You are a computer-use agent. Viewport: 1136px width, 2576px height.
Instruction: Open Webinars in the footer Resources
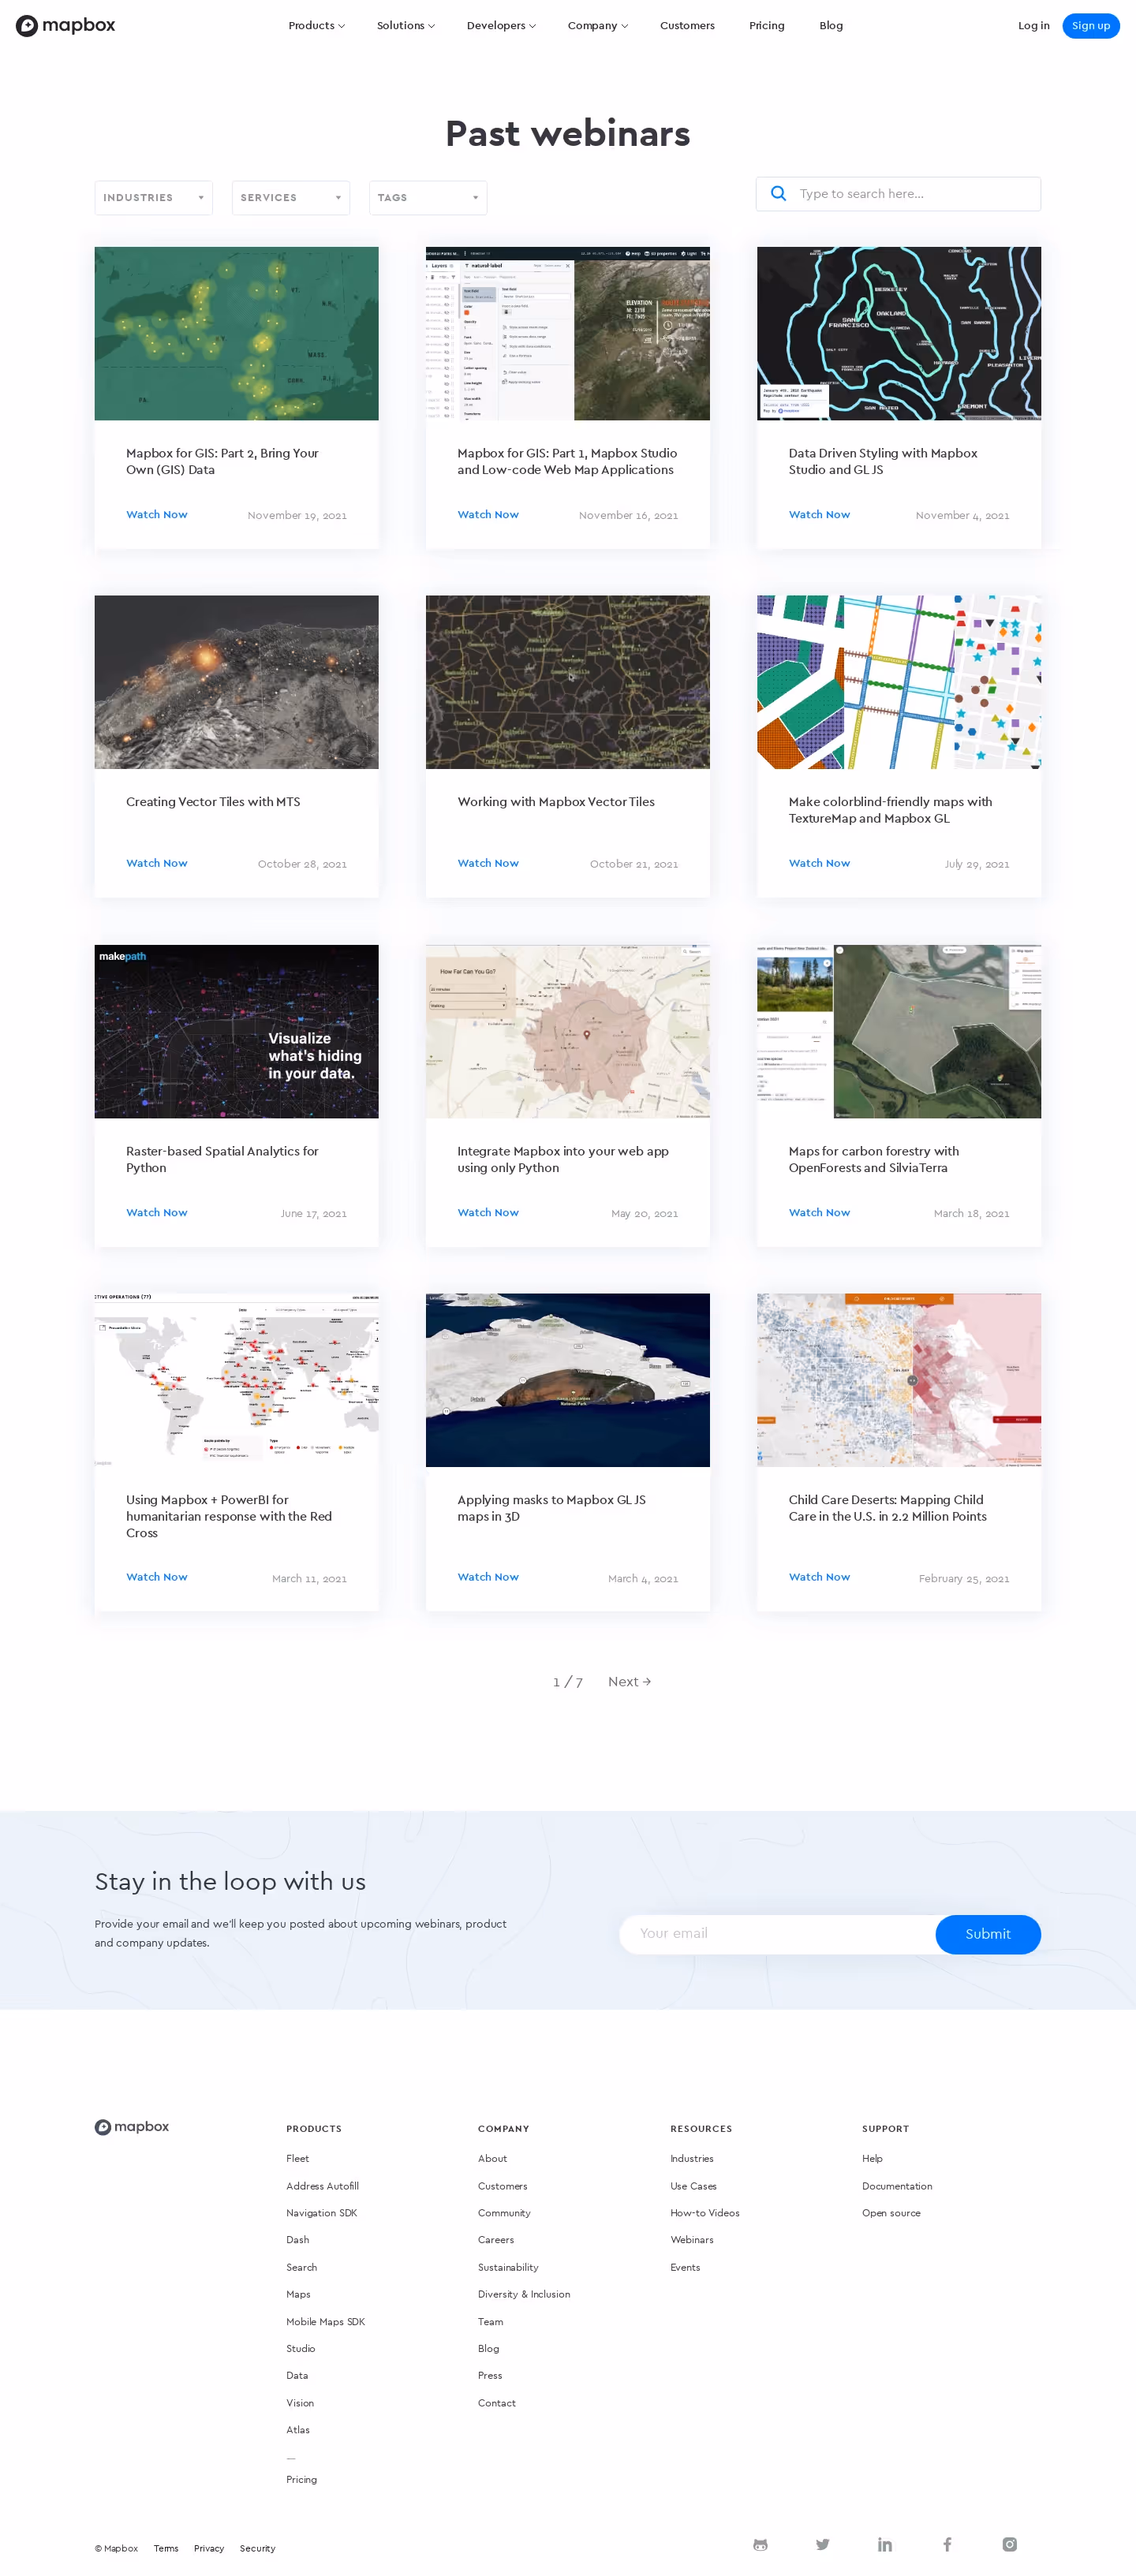691,2239
